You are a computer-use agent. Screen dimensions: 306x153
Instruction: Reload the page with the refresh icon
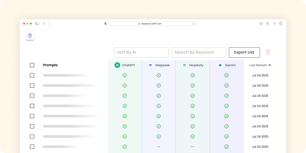[x=194, y=24]
